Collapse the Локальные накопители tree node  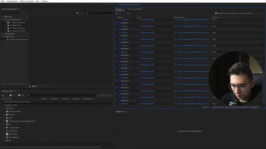click(2, 19)
